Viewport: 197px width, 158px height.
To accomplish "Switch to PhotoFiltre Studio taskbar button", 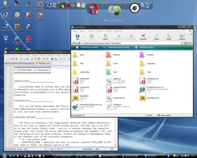I will (132, 156).
